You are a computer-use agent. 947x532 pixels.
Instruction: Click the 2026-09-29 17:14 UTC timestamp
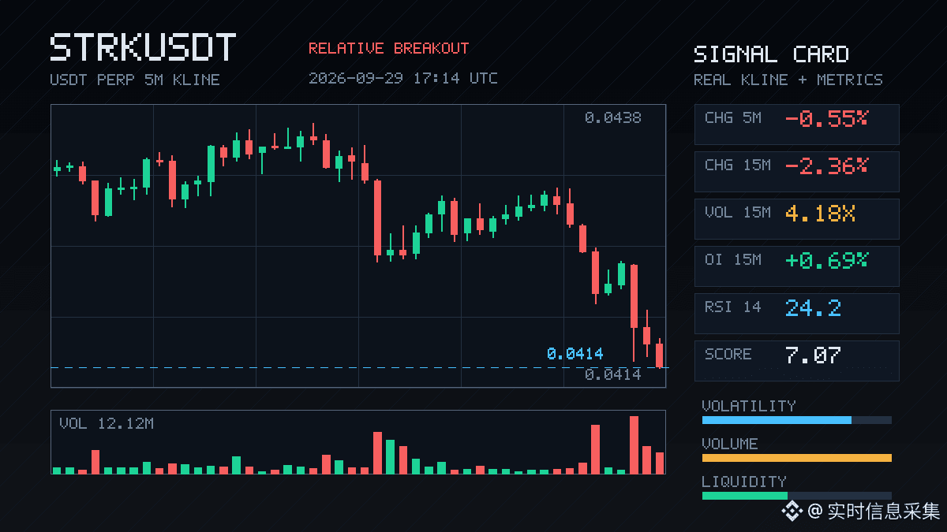(x=403, y=78)
